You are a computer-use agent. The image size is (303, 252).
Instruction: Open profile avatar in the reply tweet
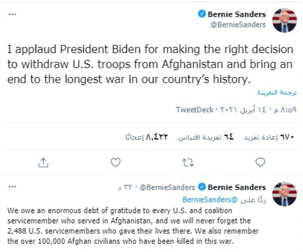284,194
